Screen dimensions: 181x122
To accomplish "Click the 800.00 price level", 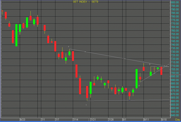I will point(175,2).
